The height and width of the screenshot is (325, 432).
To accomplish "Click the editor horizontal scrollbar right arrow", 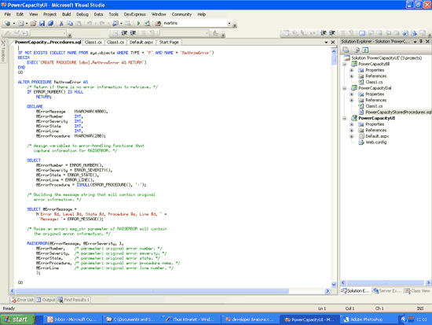I will click(x=328, y=291).
